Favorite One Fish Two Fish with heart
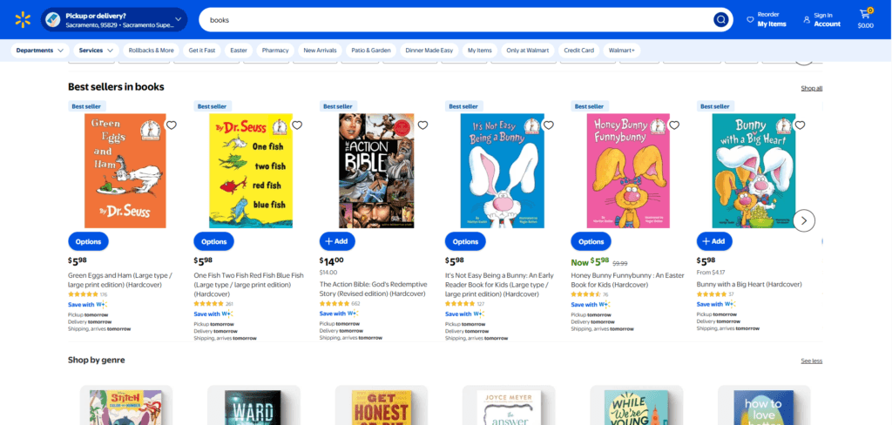 click(297, 125)
